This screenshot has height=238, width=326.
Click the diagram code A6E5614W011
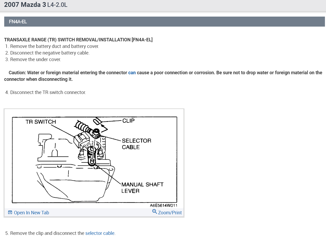point(164,205)
